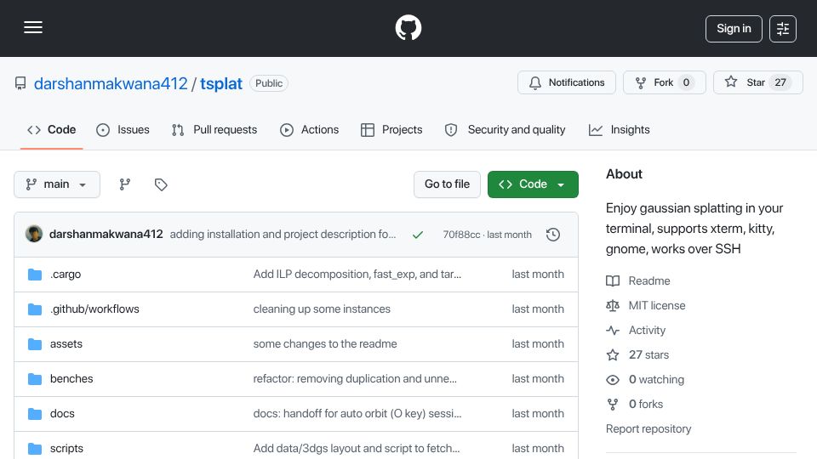The width and height of the screenshot is (817, 459).
Task: Open commit 'Add ILP decomposition, fast_exp' message
Action: [x=357, y=275]
